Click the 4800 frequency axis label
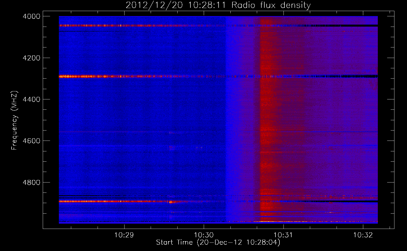The width and height of the screenshot is (407, 251). click(31, 182)
